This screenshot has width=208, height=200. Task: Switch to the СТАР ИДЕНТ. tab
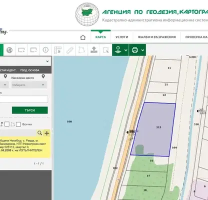(x=8, y=70)
